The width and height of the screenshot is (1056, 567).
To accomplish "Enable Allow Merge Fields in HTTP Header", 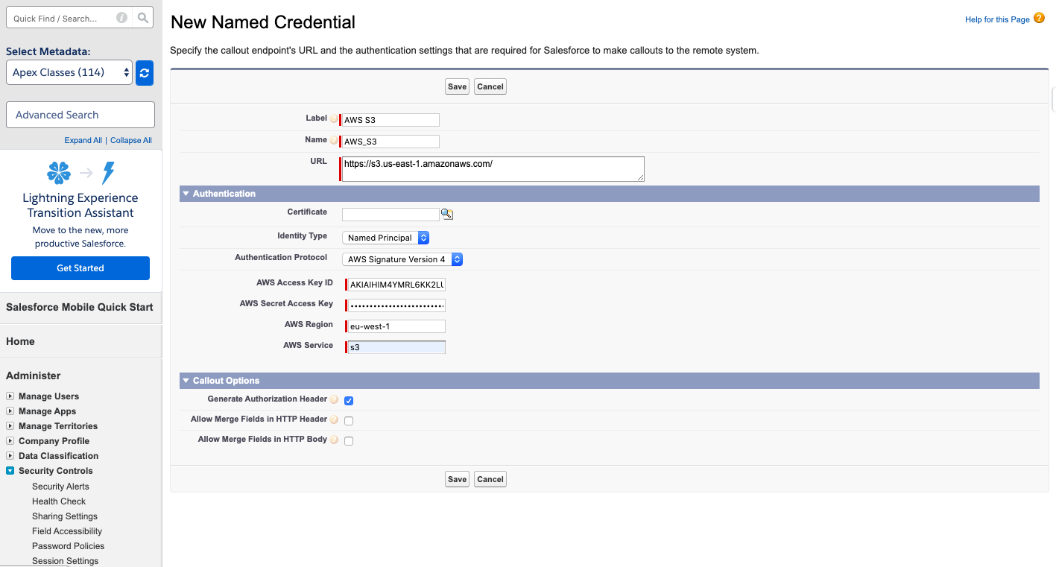I will click(x=349, y=420).
